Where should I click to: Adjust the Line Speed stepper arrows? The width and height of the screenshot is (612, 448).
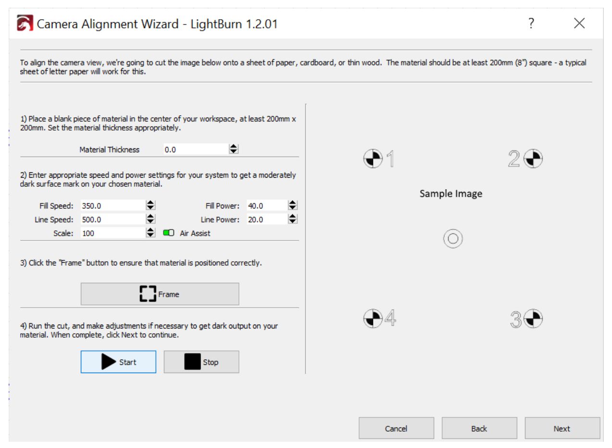(x=150, y=219)
